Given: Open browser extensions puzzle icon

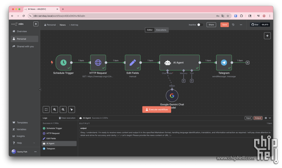Looking at the screenshot, I should pos(241,16).
